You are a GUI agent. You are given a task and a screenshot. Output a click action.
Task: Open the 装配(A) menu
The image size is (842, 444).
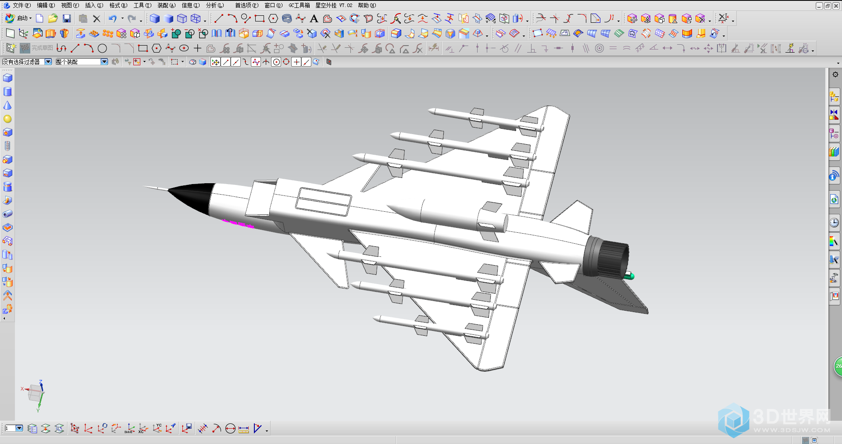click(166, 5)
